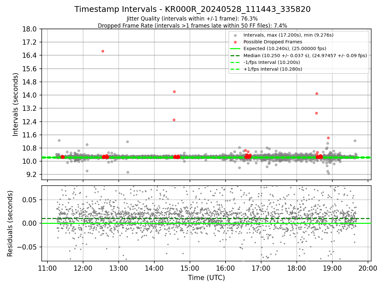Click the '14:00' x-axis tick label

click(154, 267)
